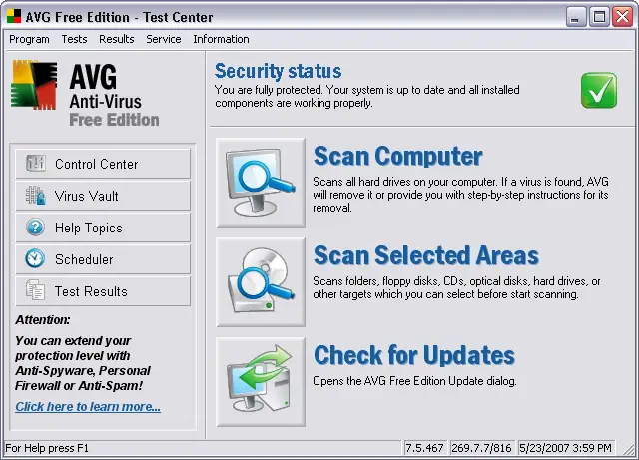Click the Virus Vault lock icon
639x460 pixels.
point(36,196)
